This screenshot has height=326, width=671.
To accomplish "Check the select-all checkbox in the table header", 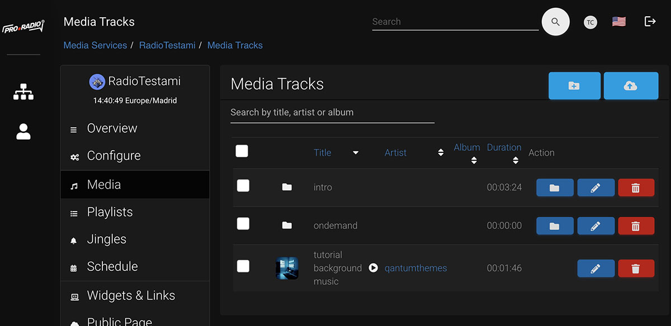I will click(x=242, y=151).
